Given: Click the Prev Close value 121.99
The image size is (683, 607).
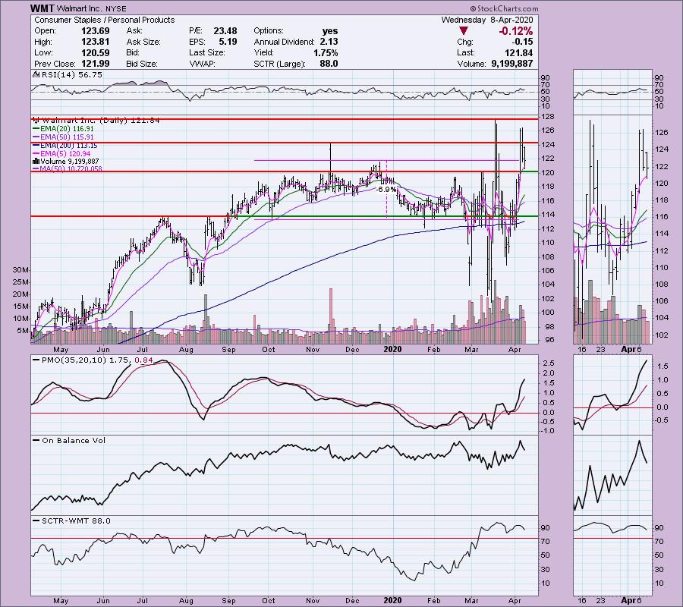Looking at the screenshot, I should (x=96, y=64).
